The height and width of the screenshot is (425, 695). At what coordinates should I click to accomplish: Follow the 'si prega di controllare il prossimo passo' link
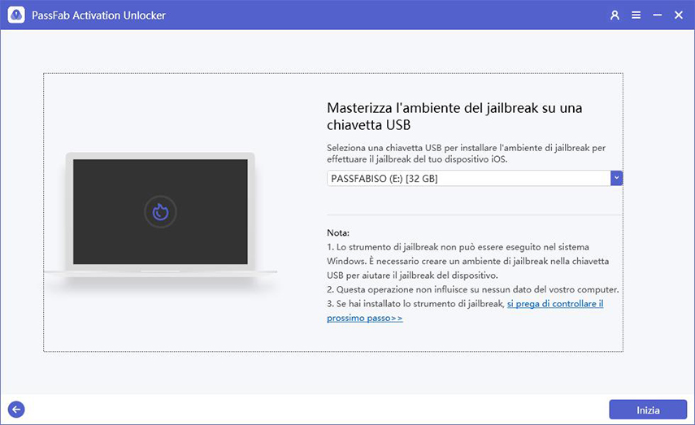click(x=554, y=304)
